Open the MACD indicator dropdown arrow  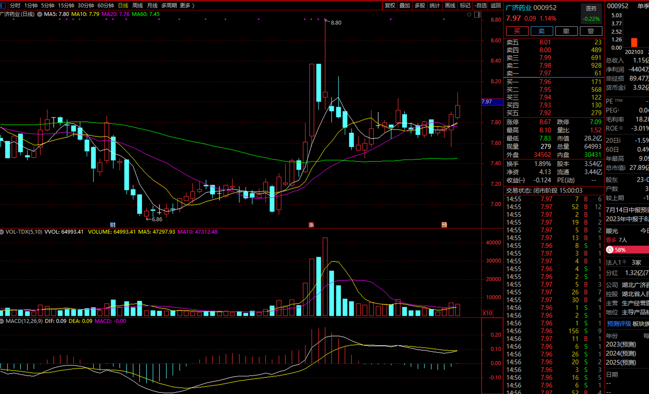point(2,321)
